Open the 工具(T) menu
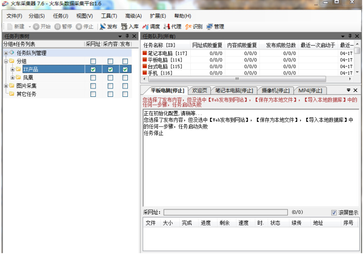The height and width of the screenshot is (256, 363). click(x=109, y=16)
